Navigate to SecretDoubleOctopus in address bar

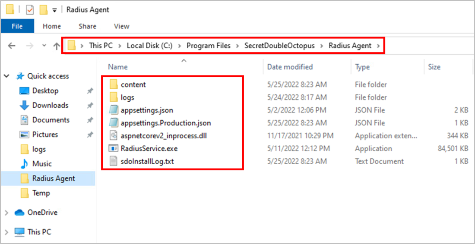(x=280, y=46)
